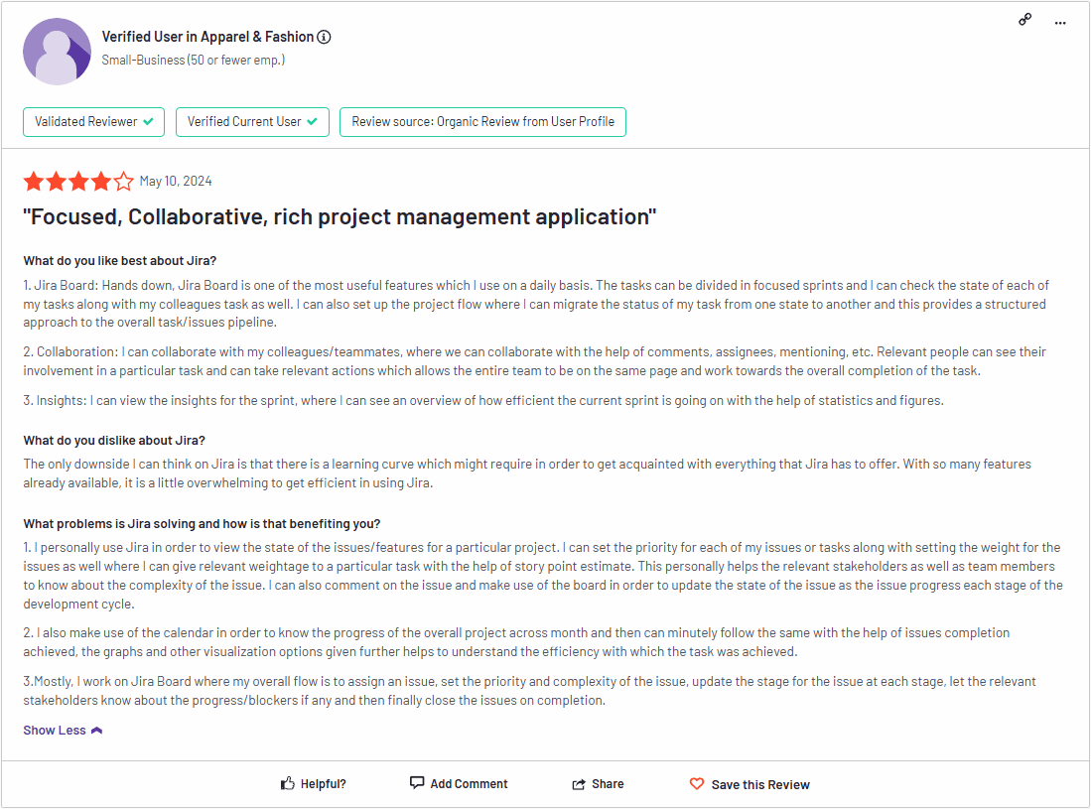
Task: Click the checkmark in Validated Reviewer badge
Action: point(148,122)
